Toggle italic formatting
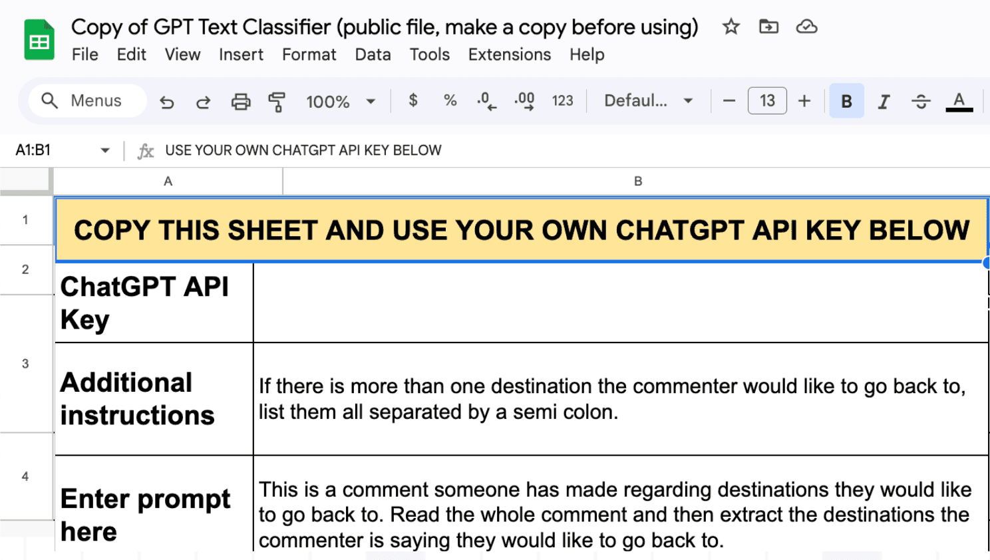 (x=883, y=101)
